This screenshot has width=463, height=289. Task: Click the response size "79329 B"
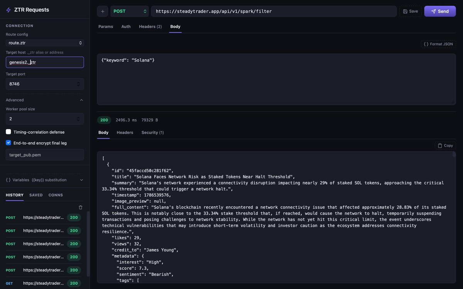(x=149, y=120)
